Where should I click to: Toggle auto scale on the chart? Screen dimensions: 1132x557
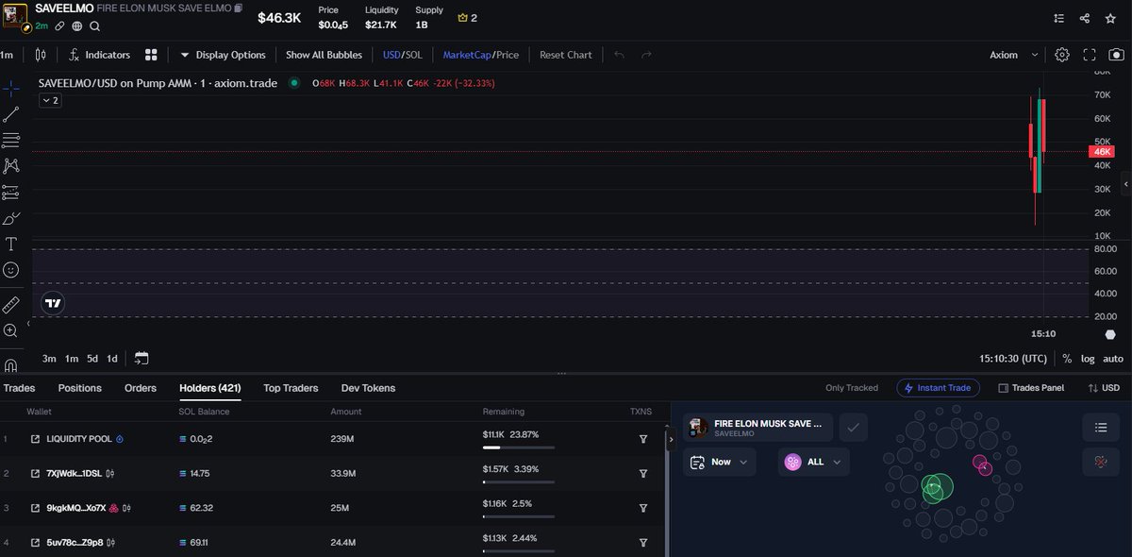click(x=1113, y=359)
